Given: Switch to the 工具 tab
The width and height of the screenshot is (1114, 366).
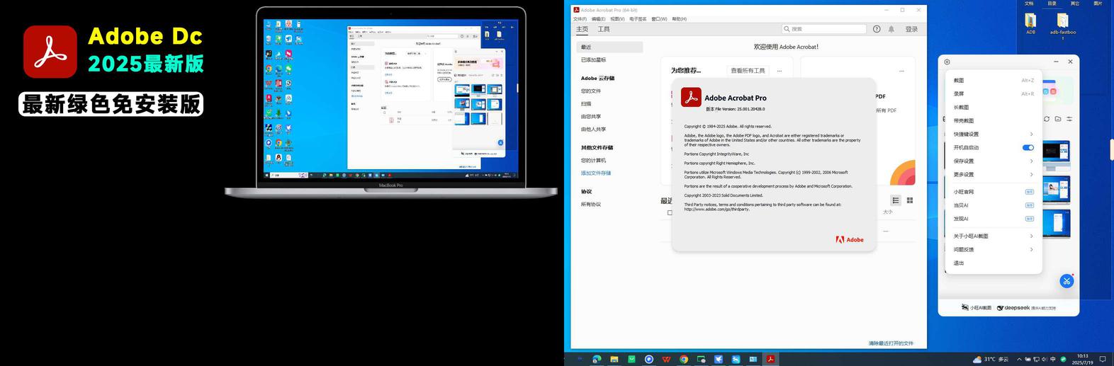Looking at the screenshot, I should coord(604,29).
